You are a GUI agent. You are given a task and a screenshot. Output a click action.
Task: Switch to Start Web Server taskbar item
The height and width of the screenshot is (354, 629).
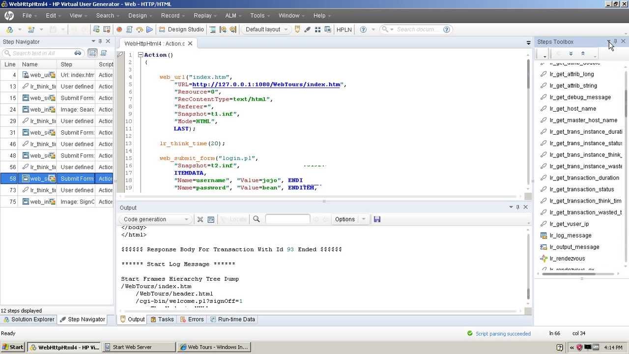click(x=139, y=347)
